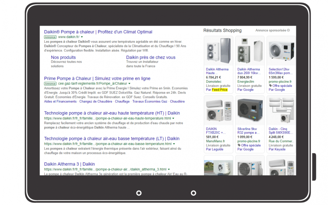Viewport: 328px width, 205px height.
Task: Click the 1 599,00 € price
Action: click(276, 77)
